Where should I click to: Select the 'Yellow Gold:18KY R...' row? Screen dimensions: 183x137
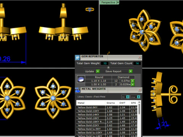107,122
